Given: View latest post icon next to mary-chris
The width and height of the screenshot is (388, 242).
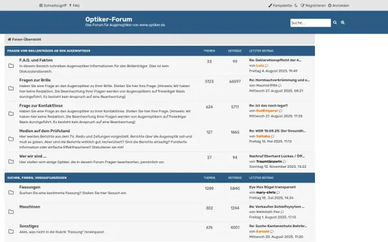Looking at the screenshot, I should point(278,192).
